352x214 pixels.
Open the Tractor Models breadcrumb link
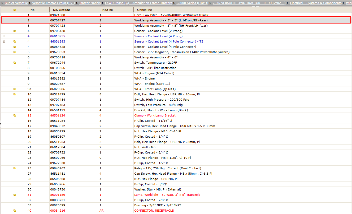pos(90,3)
